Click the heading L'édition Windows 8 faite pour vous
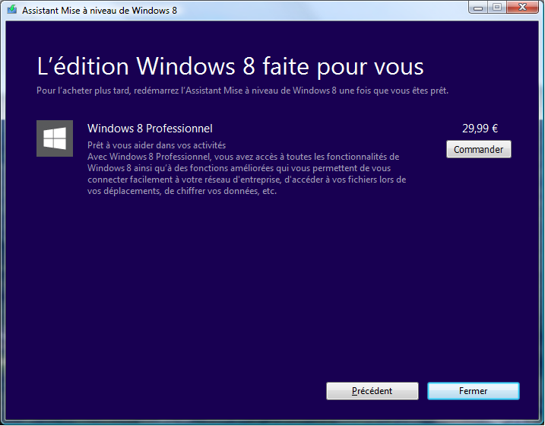Viewport: 545px width, 426px height. pyautogui.click(x=230, y=65)
